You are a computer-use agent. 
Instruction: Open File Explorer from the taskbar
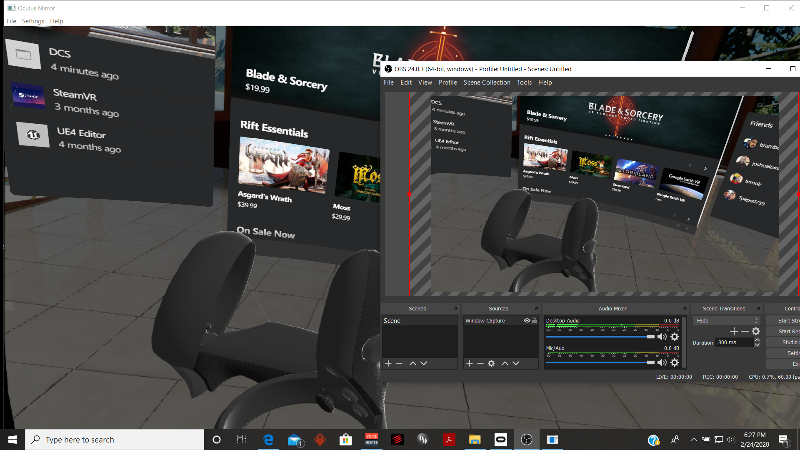coord(475,440)
